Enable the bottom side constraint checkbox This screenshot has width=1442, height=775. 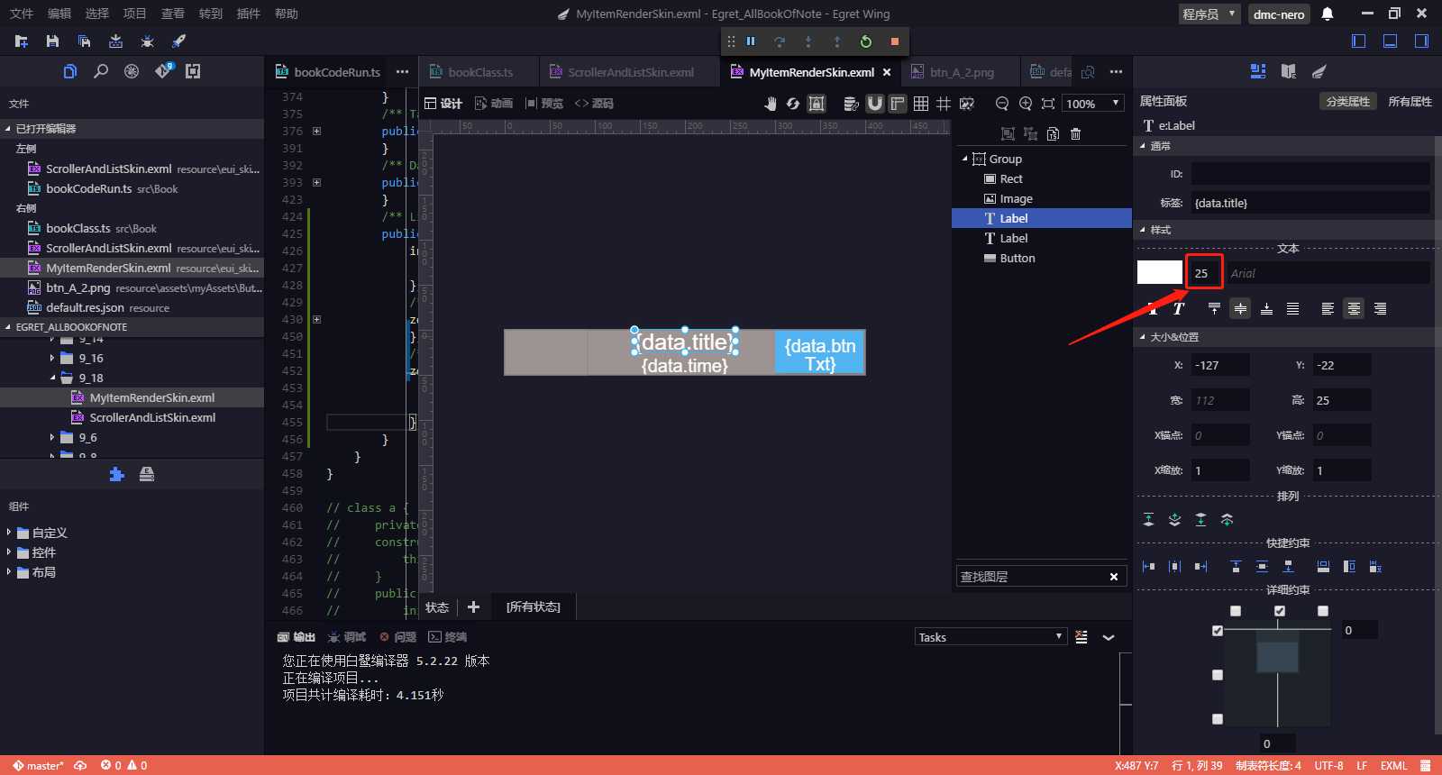[1218, 719]
